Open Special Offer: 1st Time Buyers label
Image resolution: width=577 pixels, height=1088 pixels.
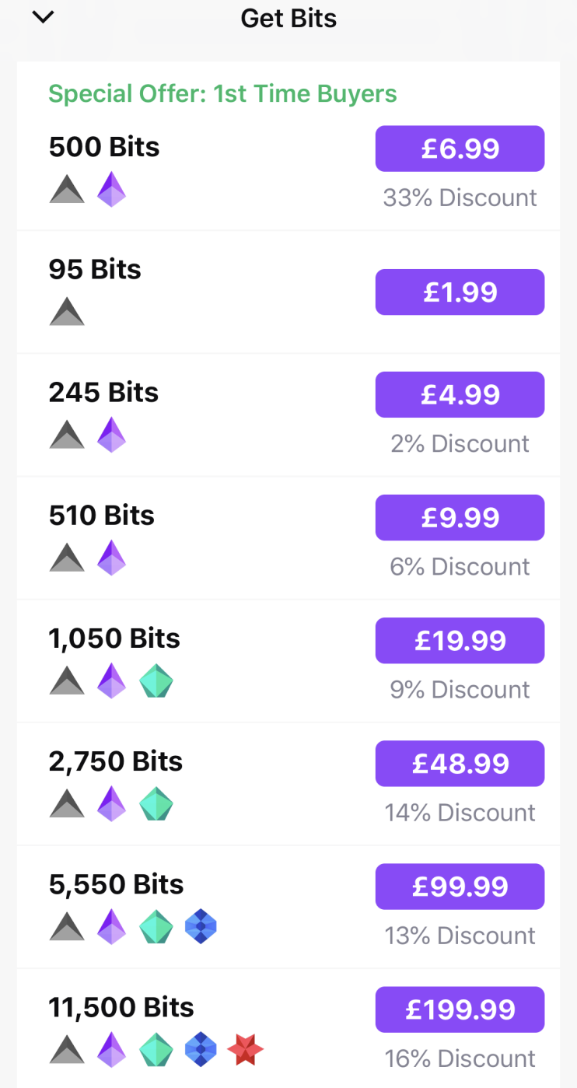(x=222, y=94)
